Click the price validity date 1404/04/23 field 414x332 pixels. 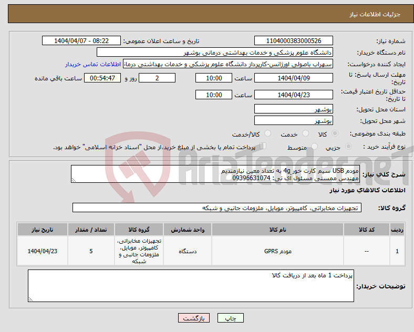click(x=294, y=95)
